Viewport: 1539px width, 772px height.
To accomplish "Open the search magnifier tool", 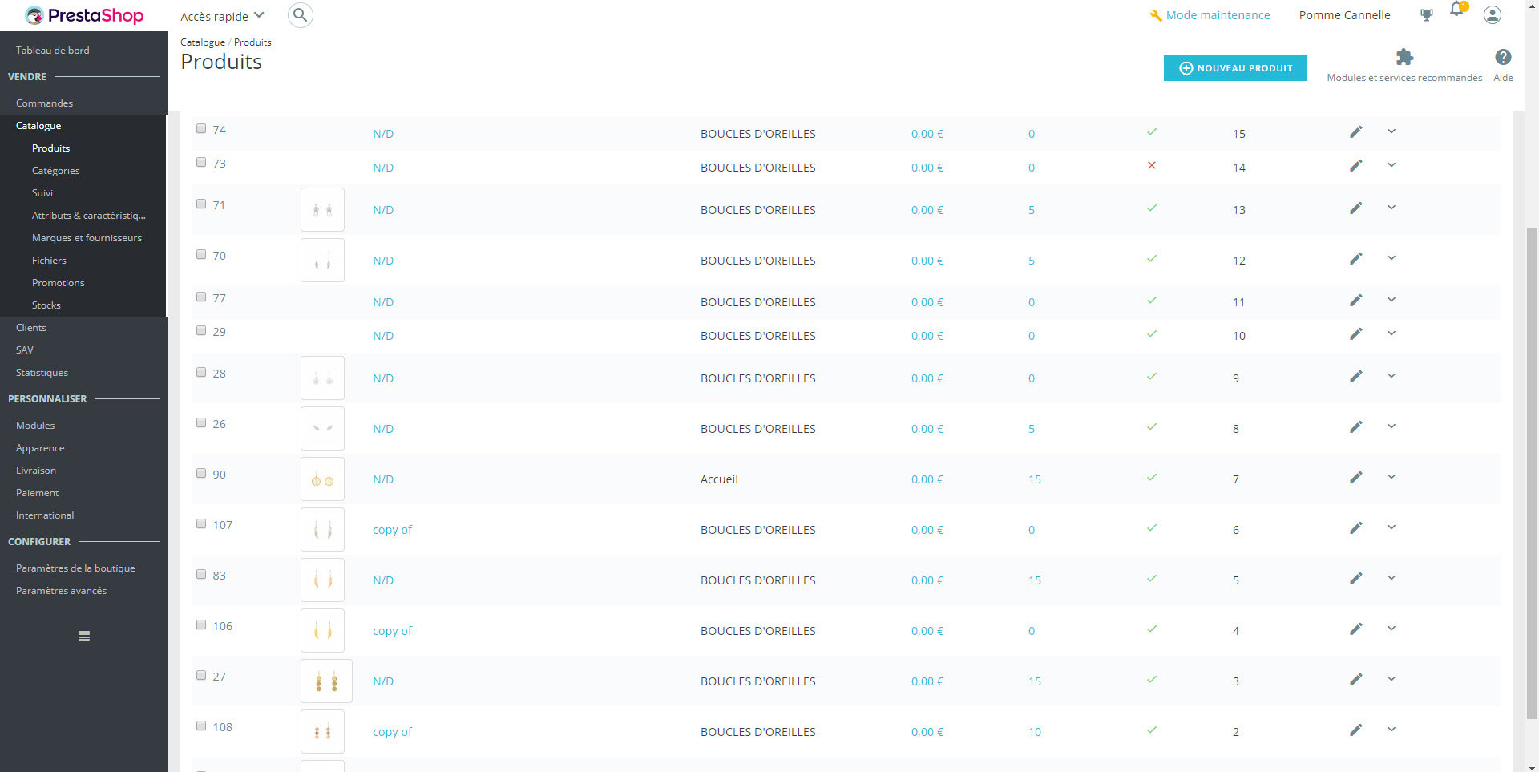I will [x=300, y=14].
